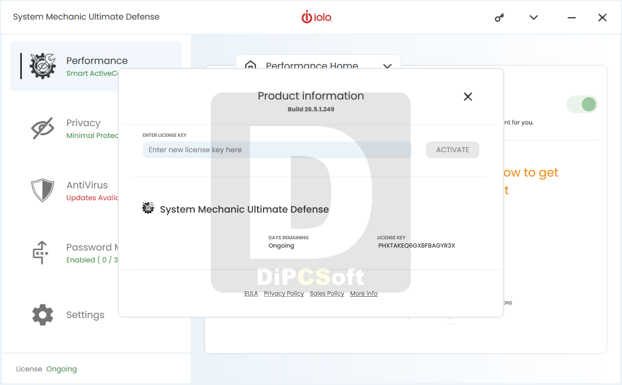Click the iolo logo
Viewport: 622px width, 385px height.
316,17
